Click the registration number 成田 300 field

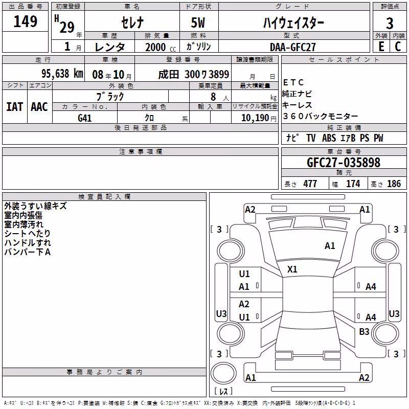click(183, 73)
